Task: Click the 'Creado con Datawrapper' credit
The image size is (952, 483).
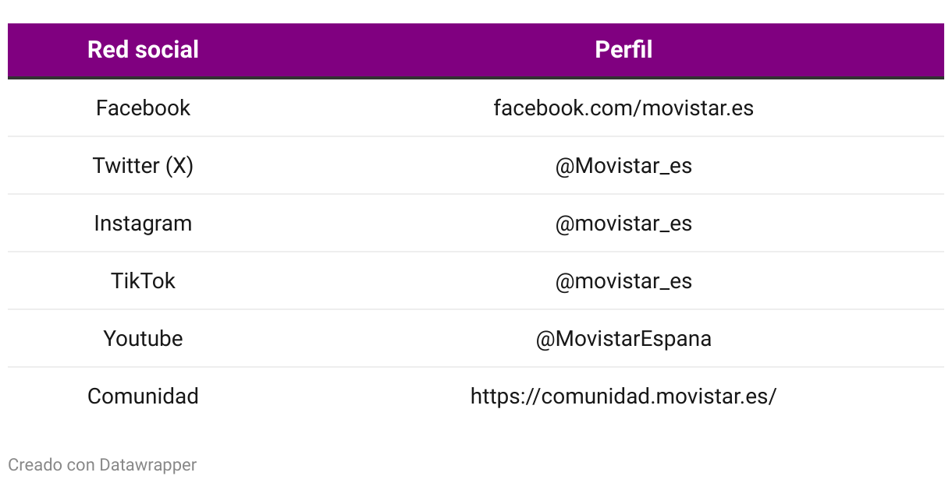Action: point(102,465)
